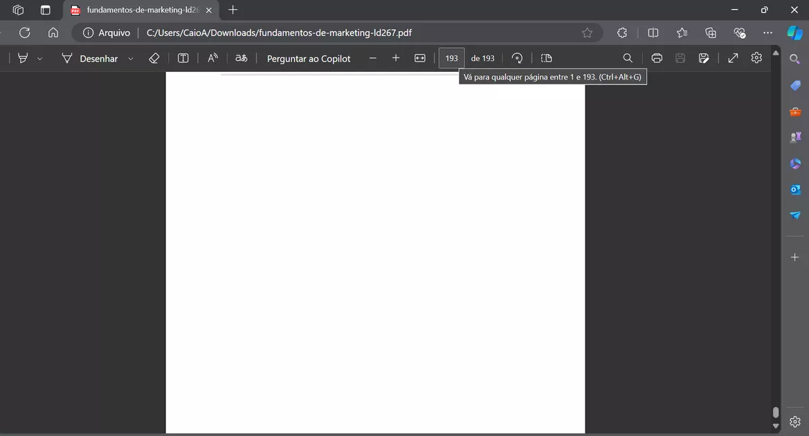Open the workspaces icon in title bar
Image resolution: width=809 pixels, height=436 pixels.
18,10
